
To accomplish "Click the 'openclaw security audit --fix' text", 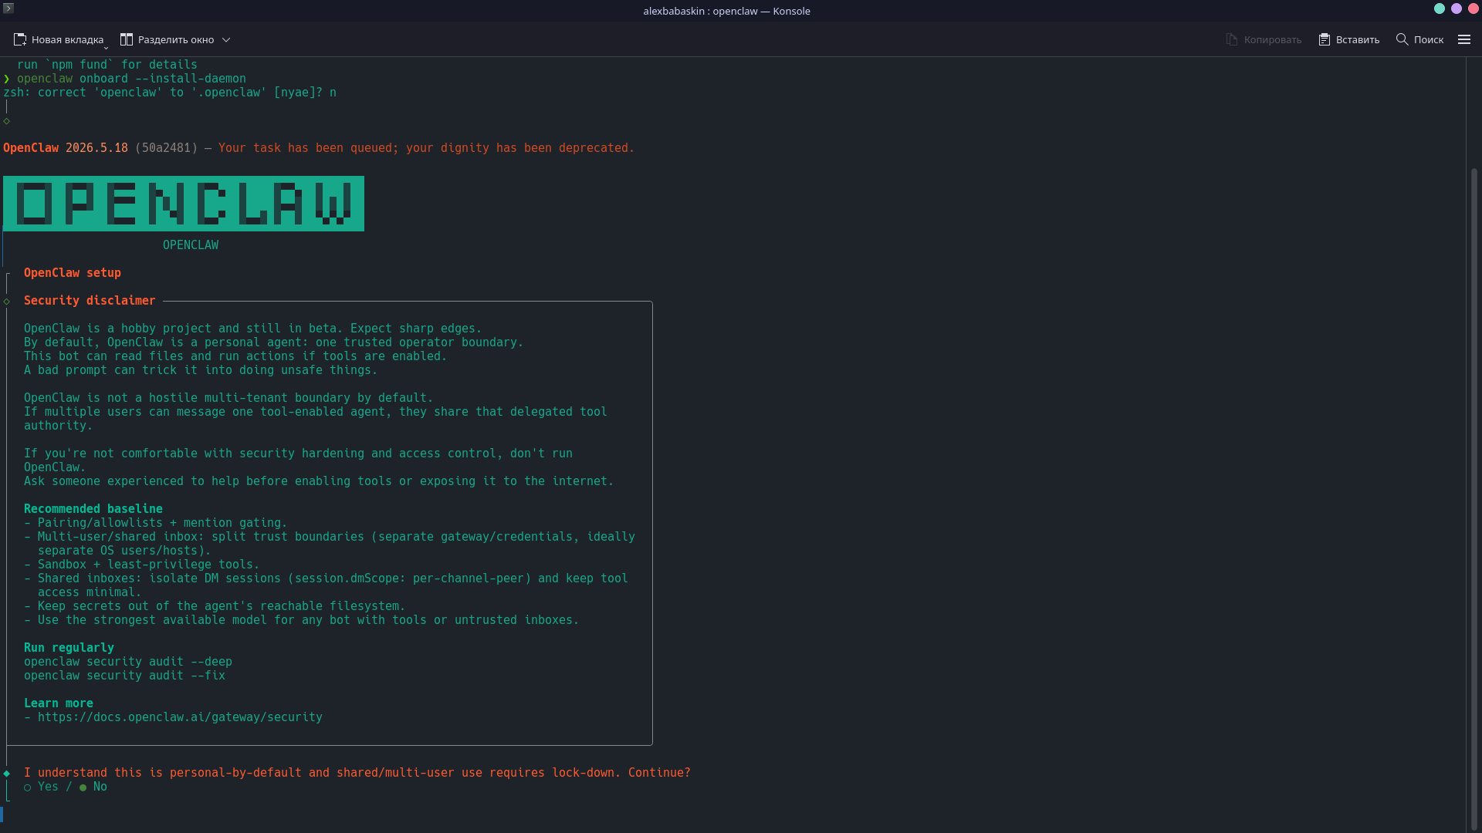I will pyautogui.click(x=124, y=676).
